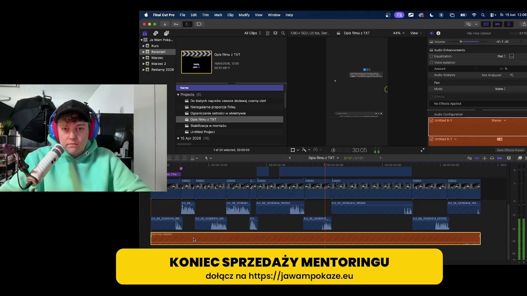Show or hide the Browser panel button
This screenshot has height=296, width=527.
click(486, 24)
